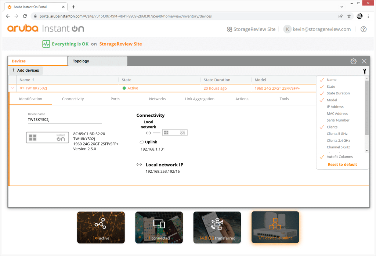Screen dimensions: 376x256
Task: Bookmark this page with star icon
Action: click(x=349, y=16)
